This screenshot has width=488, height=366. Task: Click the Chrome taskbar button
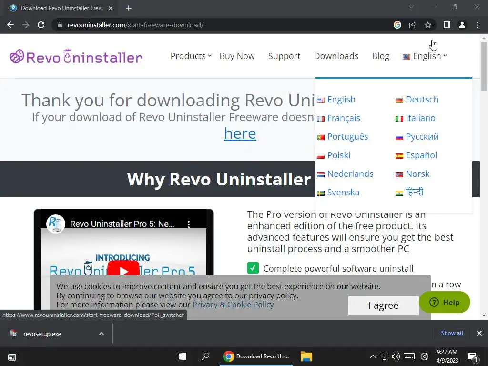click(256, 356)
